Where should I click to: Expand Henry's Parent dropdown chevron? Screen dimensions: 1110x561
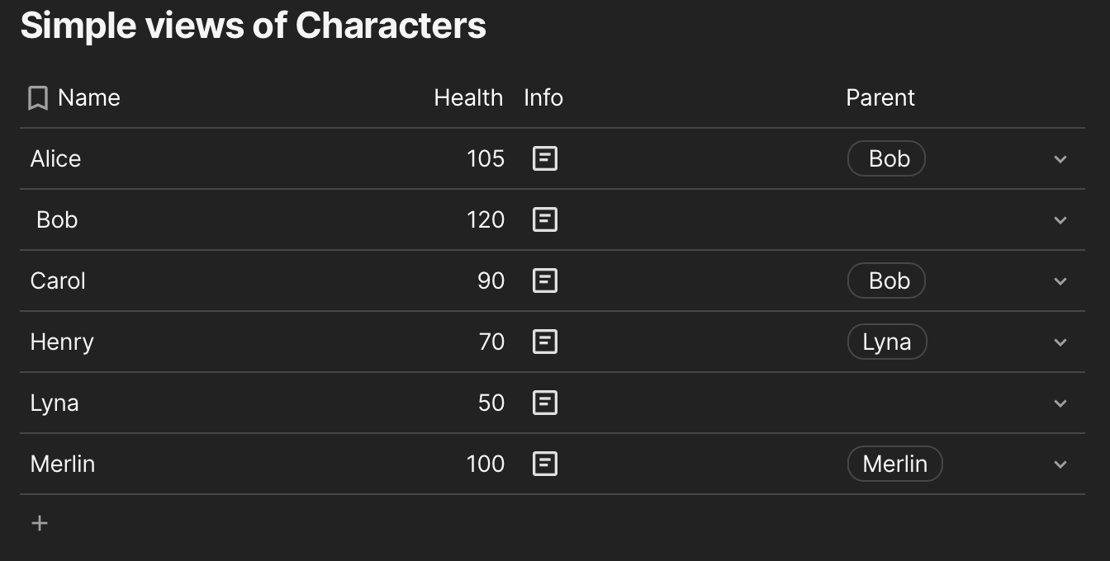1060,342
